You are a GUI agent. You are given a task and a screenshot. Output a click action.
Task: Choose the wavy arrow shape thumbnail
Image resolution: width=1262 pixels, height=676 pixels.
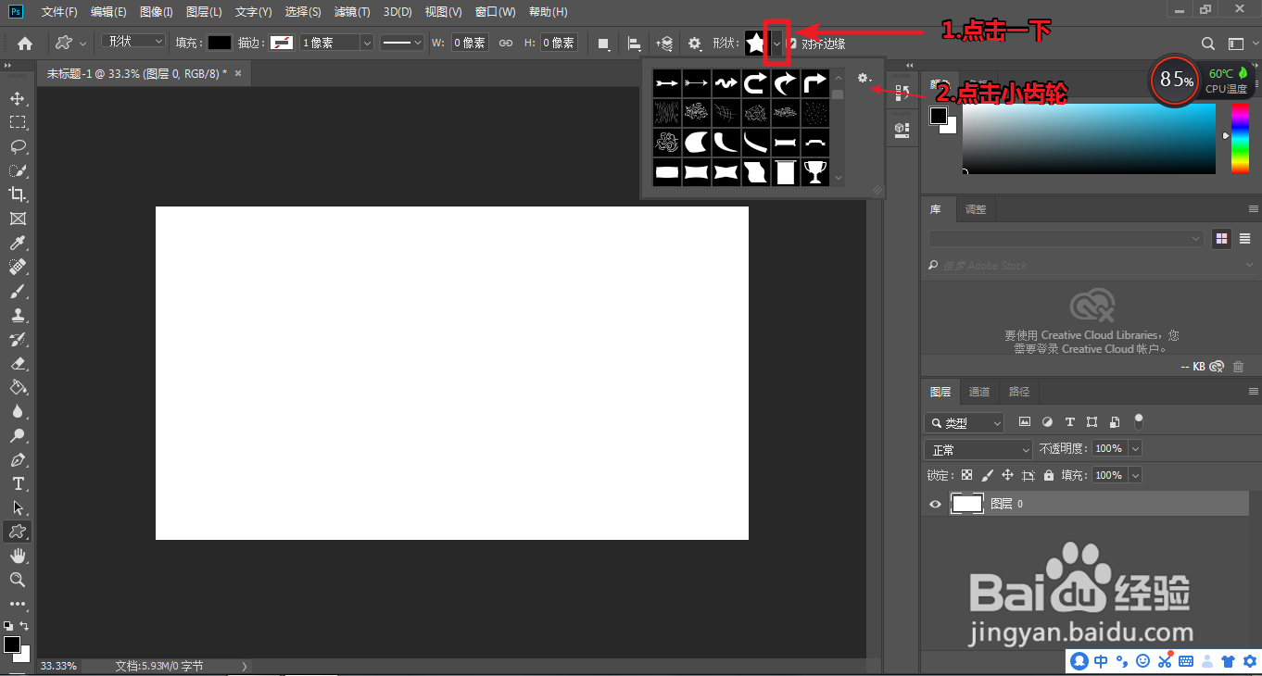(726, 83)
